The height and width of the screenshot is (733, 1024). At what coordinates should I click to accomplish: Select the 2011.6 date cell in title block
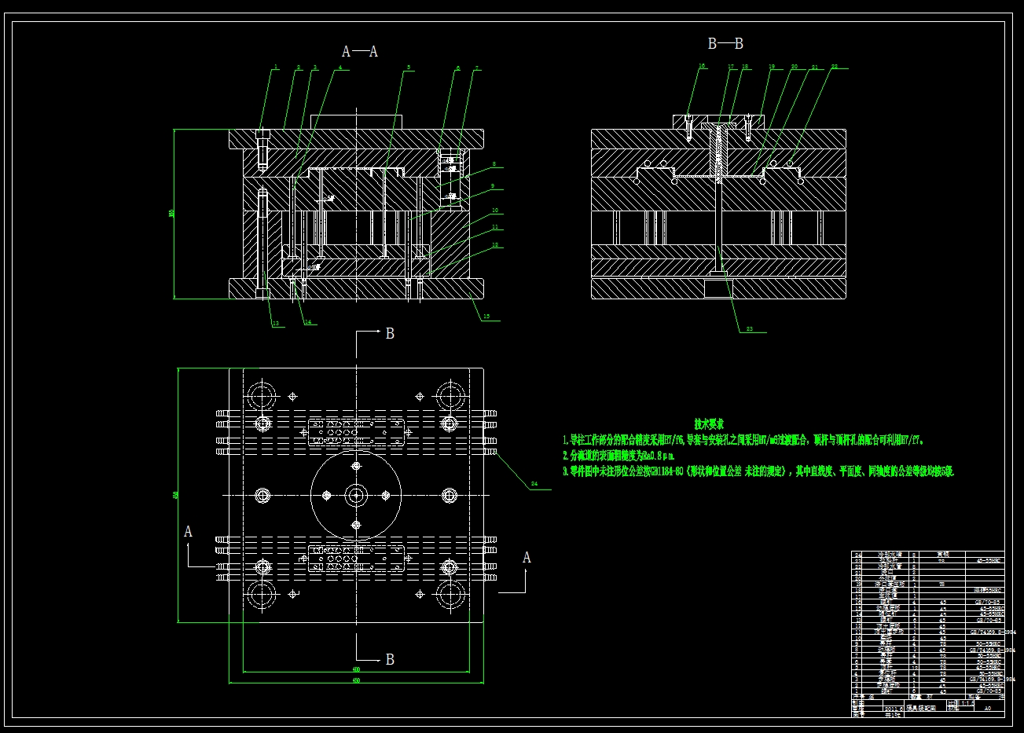click(892, 708)
